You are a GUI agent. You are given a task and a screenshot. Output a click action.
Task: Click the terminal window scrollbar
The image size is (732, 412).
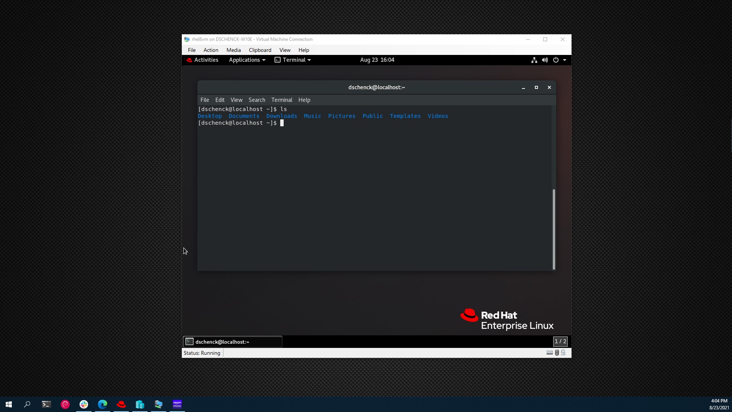(x=554, y=229)
